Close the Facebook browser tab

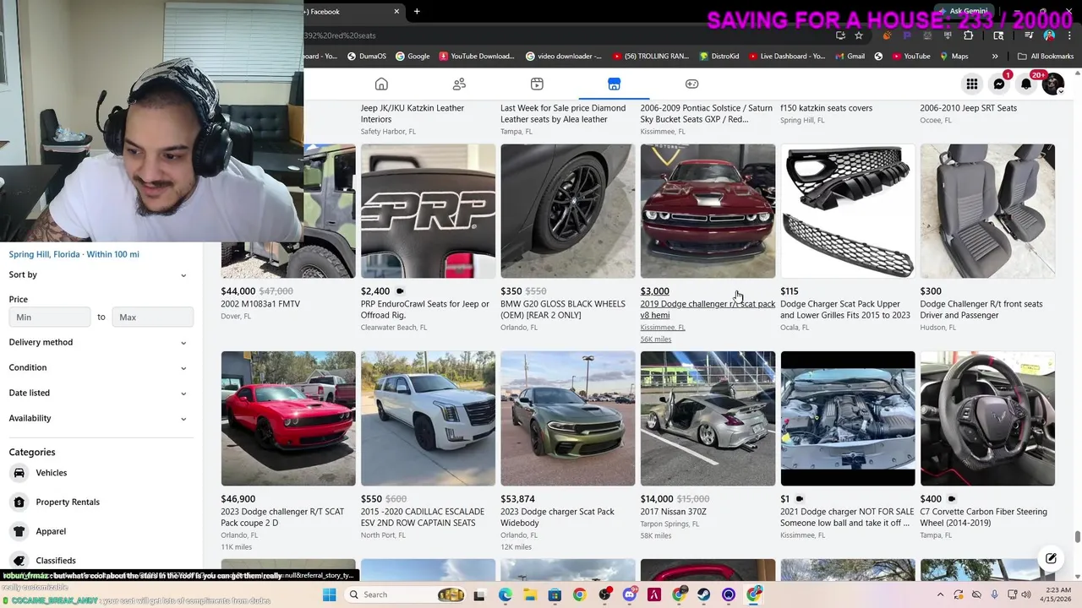[396, 11]
